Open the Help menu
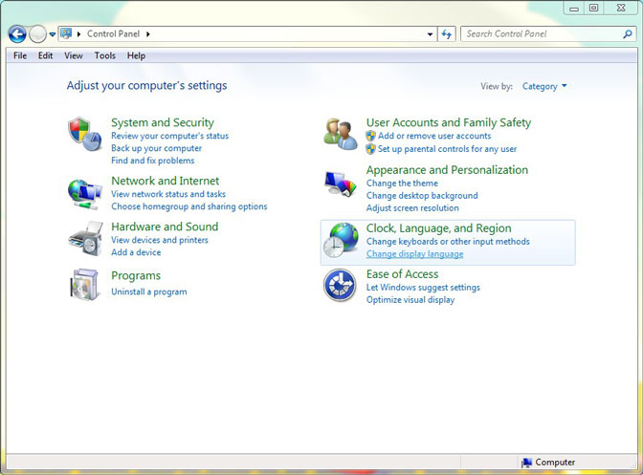Viewport: 643px width, 475px height. tap(136, 55)
